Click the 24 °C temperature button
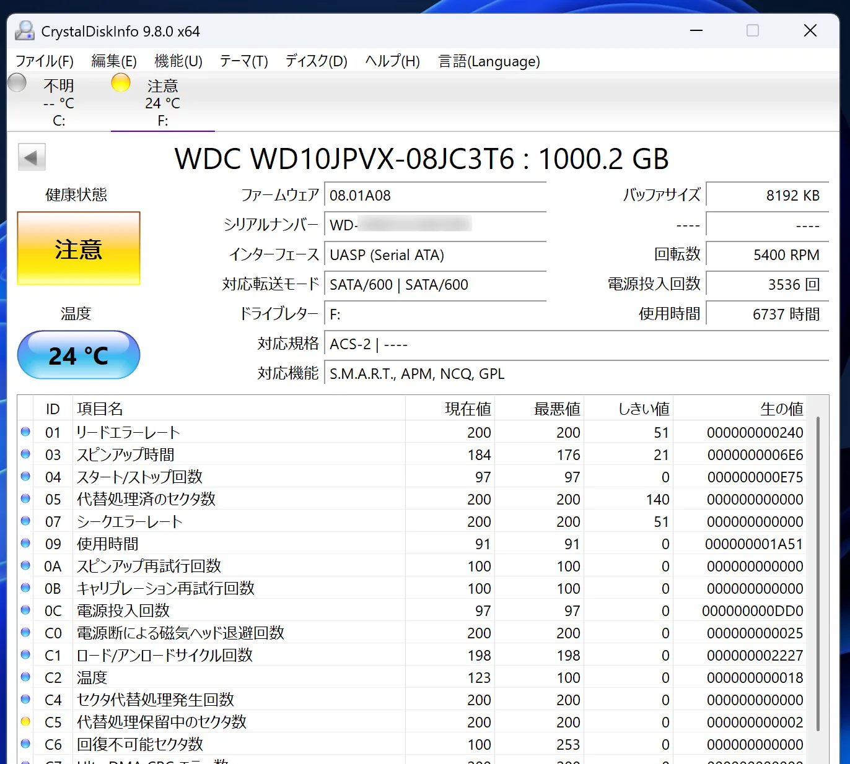 click(79, 355)
